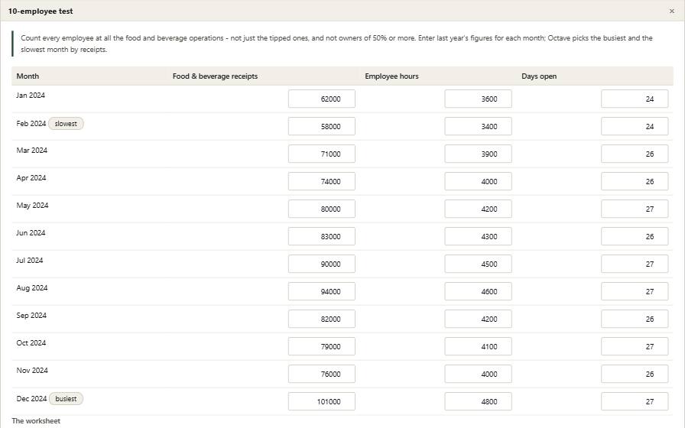This screenshot has width=685, height=428.
Task: Edit Nov 2024 receipts field showing 76000
Action: click(x=322, y=374)
